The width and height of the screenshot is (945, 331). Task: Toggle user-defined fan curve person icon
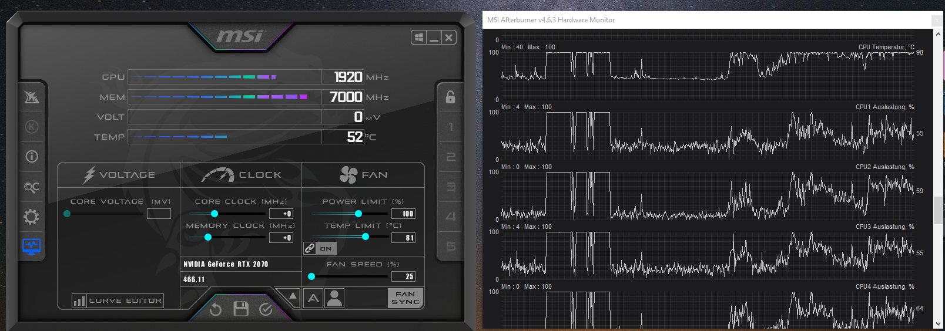click(334, 298)
